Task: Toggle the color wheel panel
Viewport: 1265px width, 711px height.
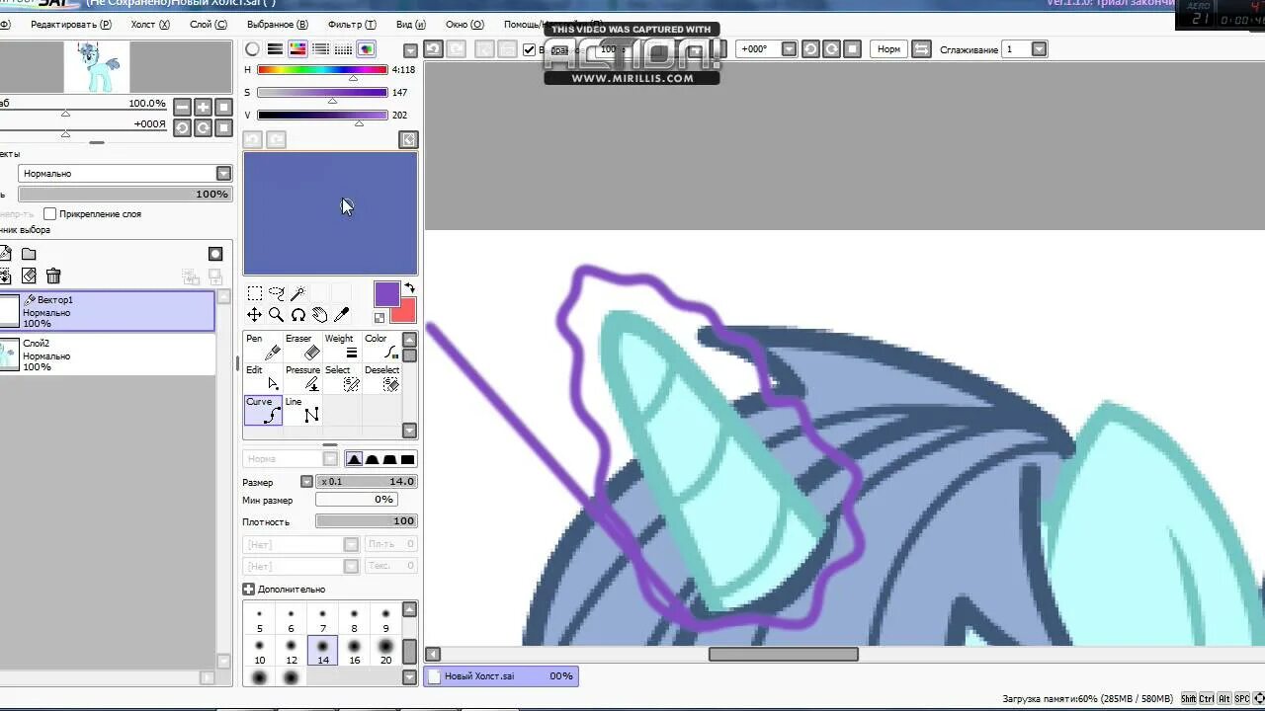Action: click(252, 49)
